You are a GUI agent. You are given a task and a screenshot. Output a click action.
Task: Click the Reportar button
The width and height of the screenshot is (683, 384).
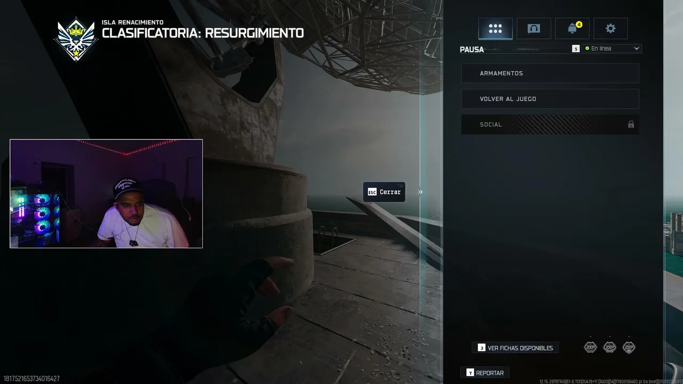point(485,373)
